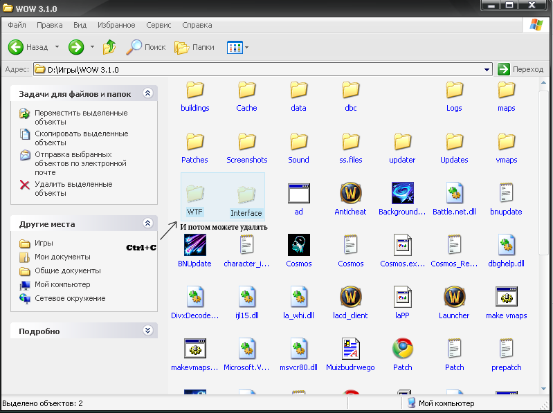Collapse the file and folder tasks panel
The height and width of the screenshot is (413, 553).
[147, 93]
